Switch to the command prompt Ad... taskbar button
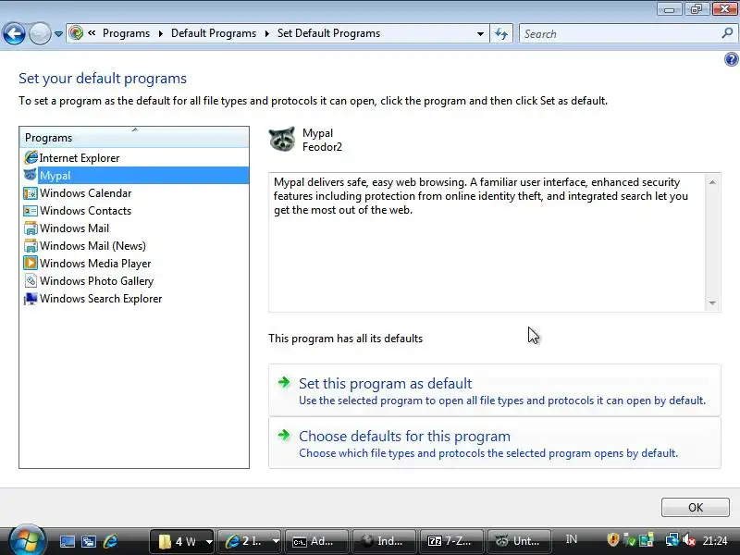Viewport: 740px width, 555px height. click(x=316, y=541)
